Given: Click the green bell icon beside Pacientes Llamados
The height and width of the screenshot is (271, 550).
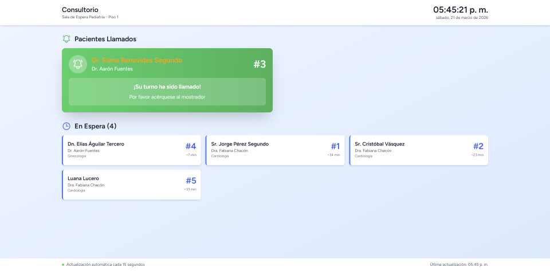Looking at the screenshot, I should tap(66, 39).
